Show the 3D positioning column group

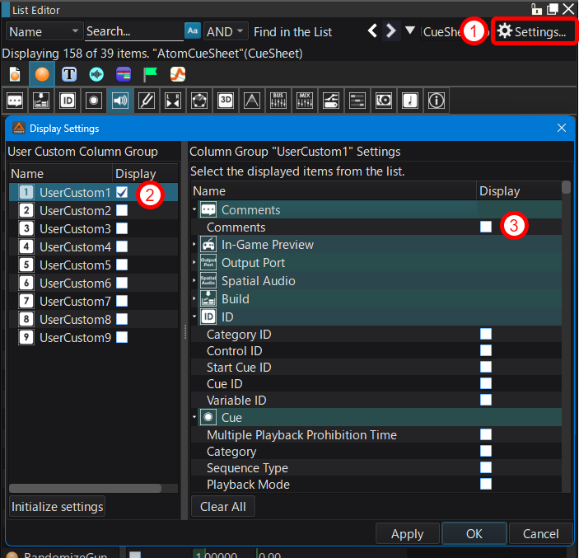[226, 101]
